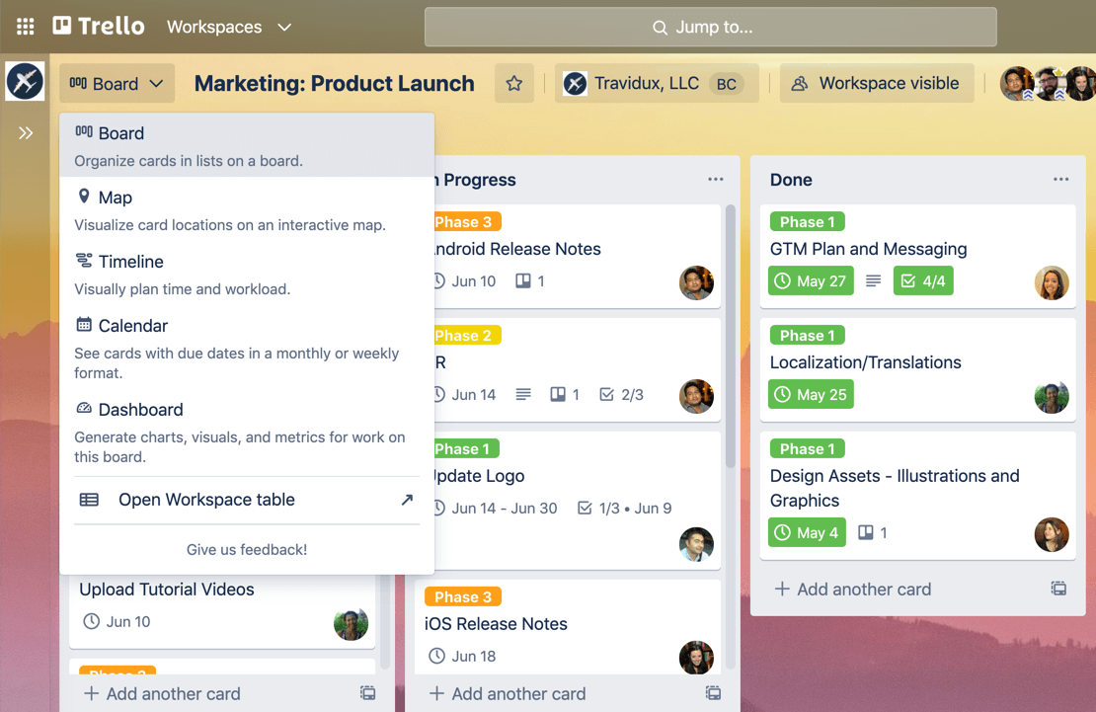Click the Give us feedback link
Viewport: 1096px width, 712px height.
pyautogui.click(x=245, y=549)
